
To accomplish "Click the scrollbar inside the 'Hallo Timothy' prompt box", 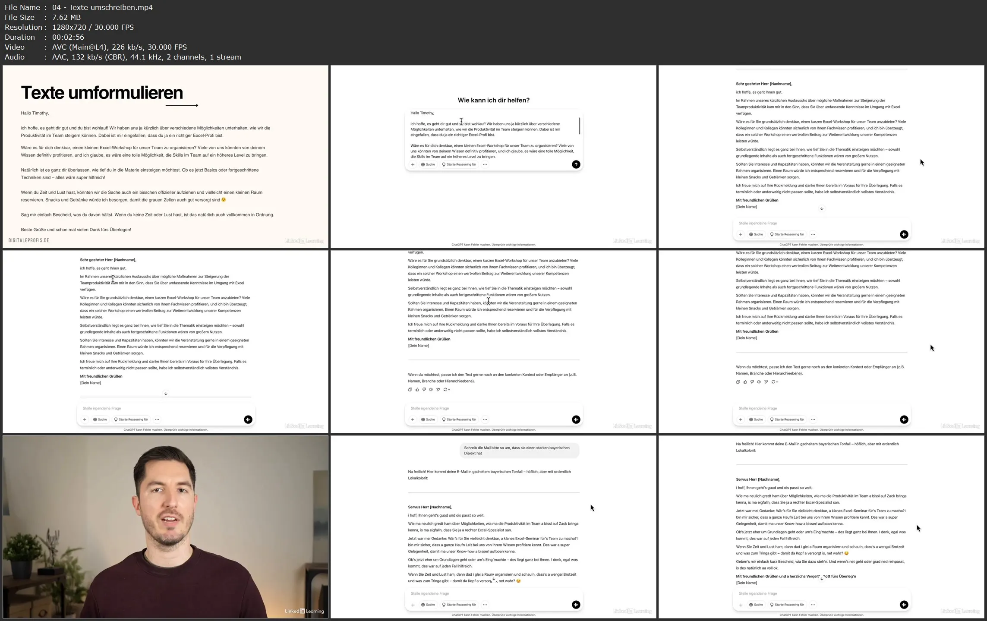I will 579,126.
